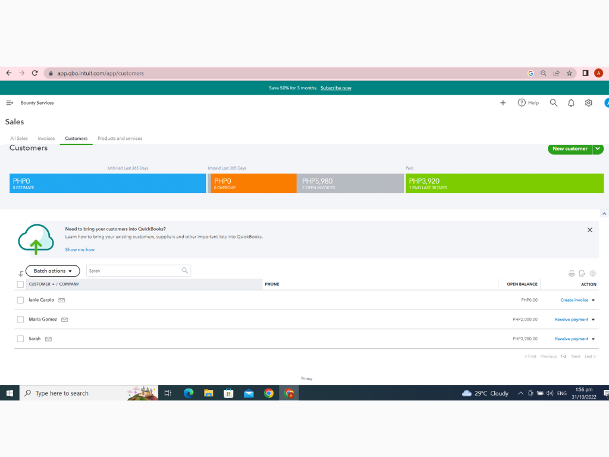Share this page using the share icon
The height and width of the screenshot is (457, 609).
(x=557, y=73)
